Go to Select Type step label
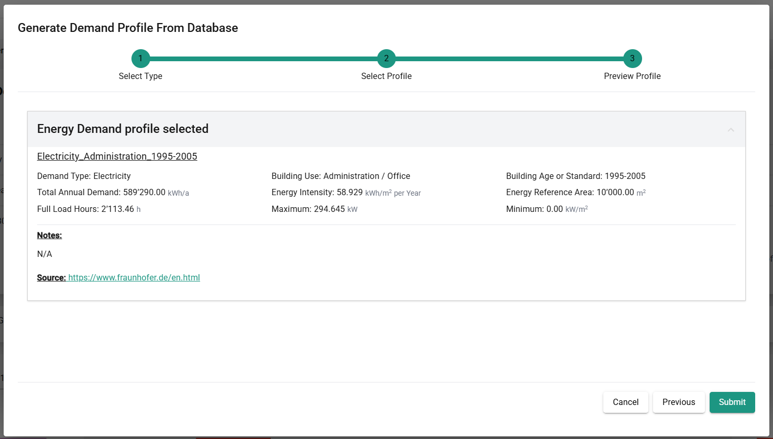 tap(140, 76)
